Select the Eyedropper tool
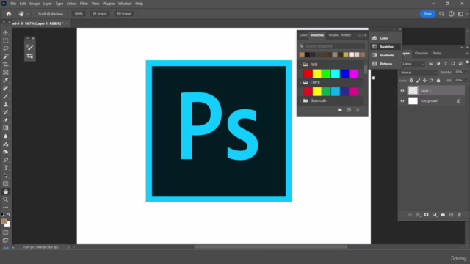 click(6, 81)
